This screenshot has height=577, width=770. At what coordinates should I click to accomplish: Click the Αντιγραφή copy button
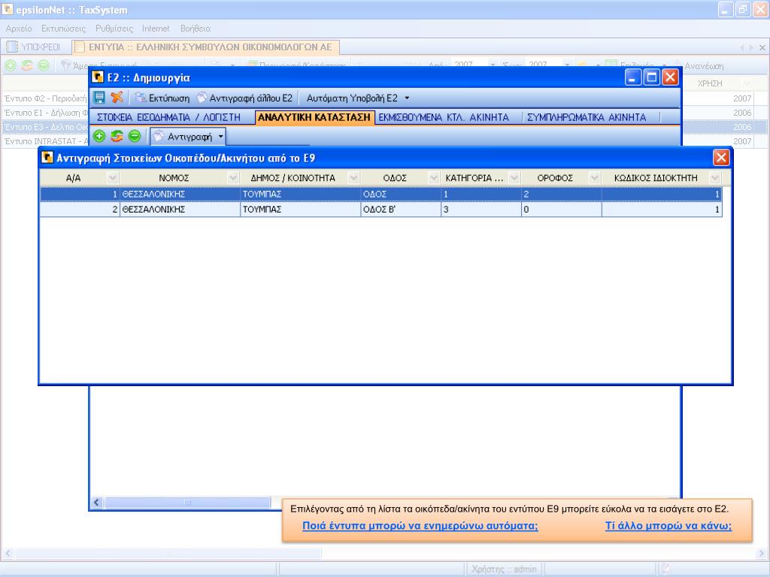coord(183,137)
